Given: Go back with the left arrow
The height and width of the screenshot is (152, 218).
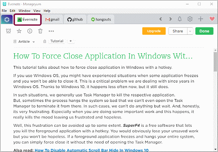Looking at the screenshot, I should 161,19.
